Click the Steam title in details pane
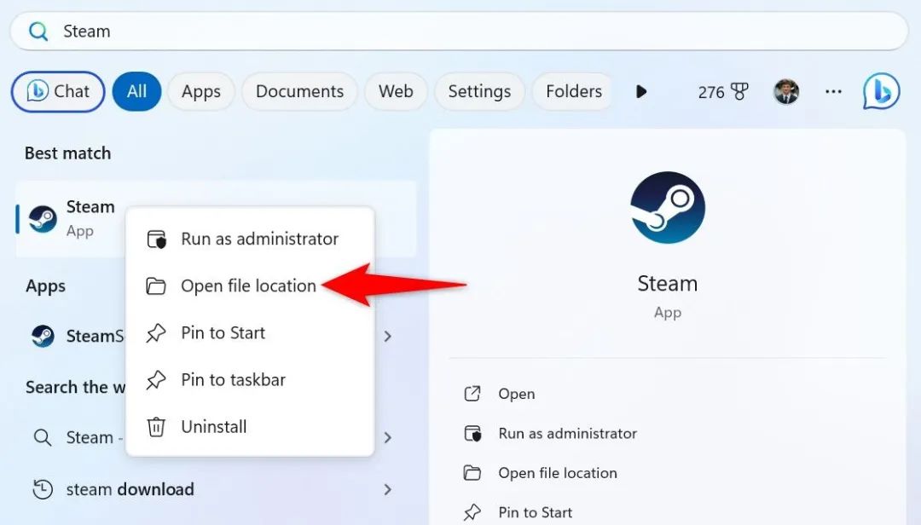Screen dimensions: 921x525 (667, 284)
